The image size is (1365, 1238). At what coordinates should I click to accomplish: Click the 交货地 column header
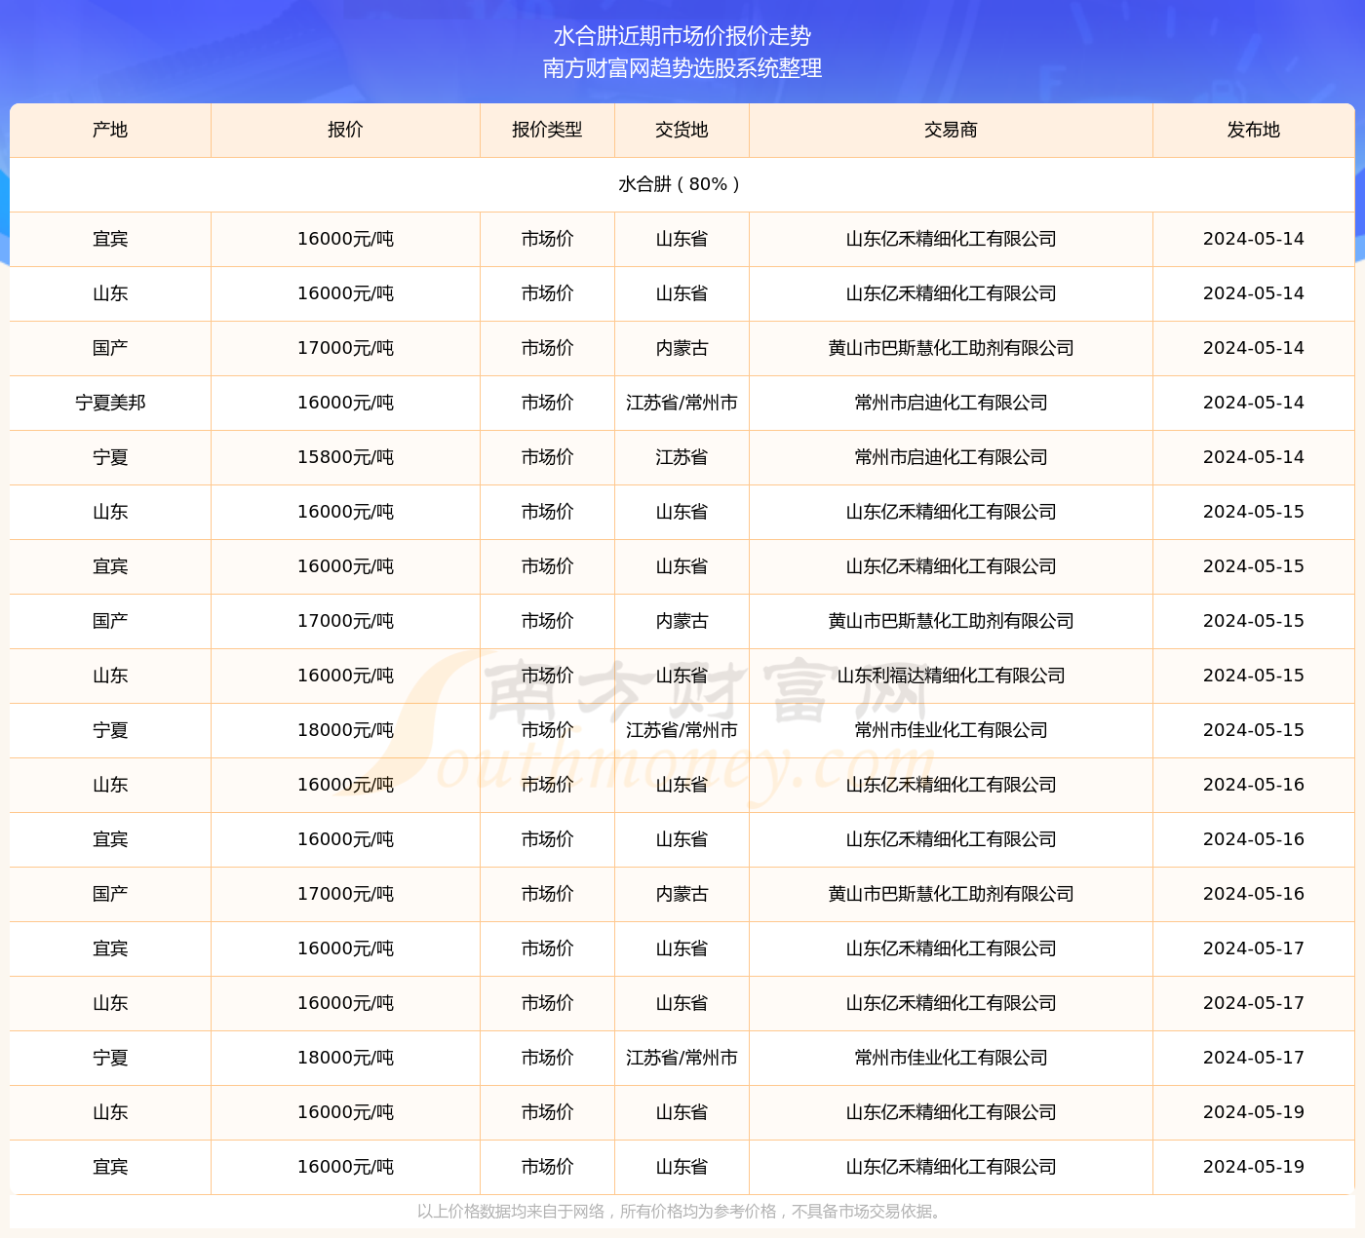682,130
